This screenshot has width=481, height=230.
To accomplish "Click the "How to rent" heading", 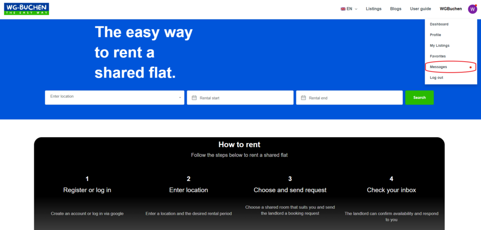I will tap(239, 144).
